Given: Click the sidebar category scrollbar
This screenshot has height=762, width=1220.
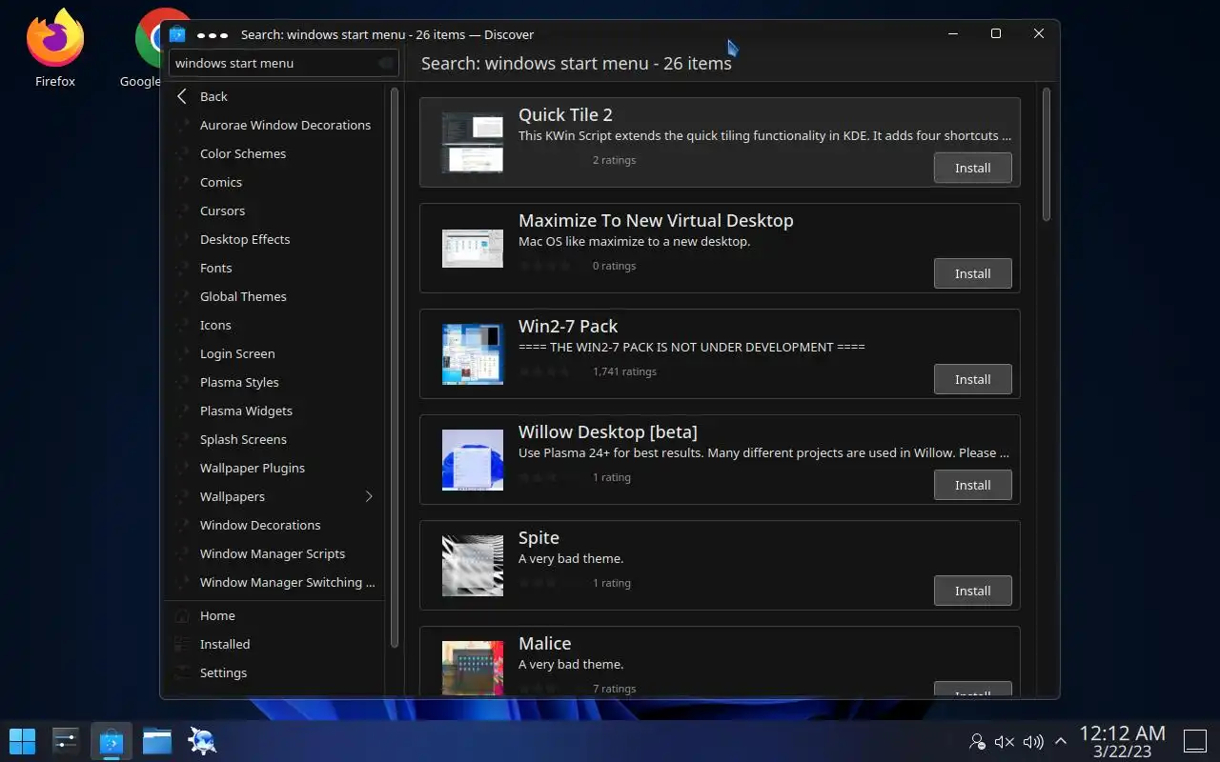Looking at the screenshot, I should pos(394,368).
